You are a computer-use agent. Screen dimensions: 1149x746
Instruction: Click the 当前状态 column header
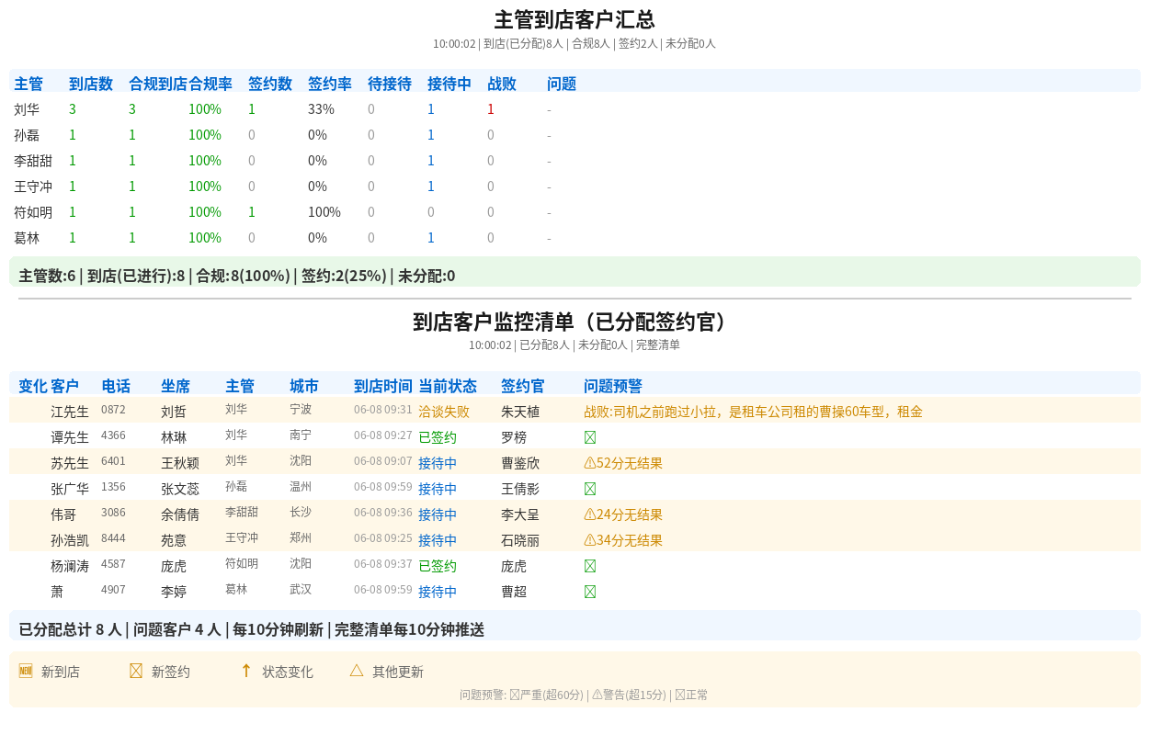[x=448, y=386]
